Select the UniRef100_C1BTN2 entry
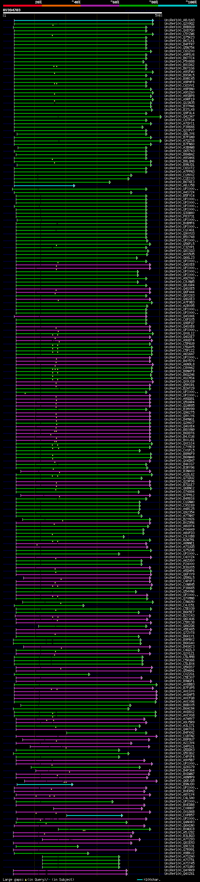The image size is (200, 882). pos(179,736)
